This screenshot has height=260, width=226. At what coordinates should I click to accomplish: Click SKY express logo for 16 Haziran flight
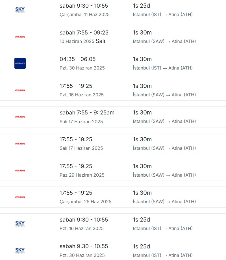[x=20, y=224]
